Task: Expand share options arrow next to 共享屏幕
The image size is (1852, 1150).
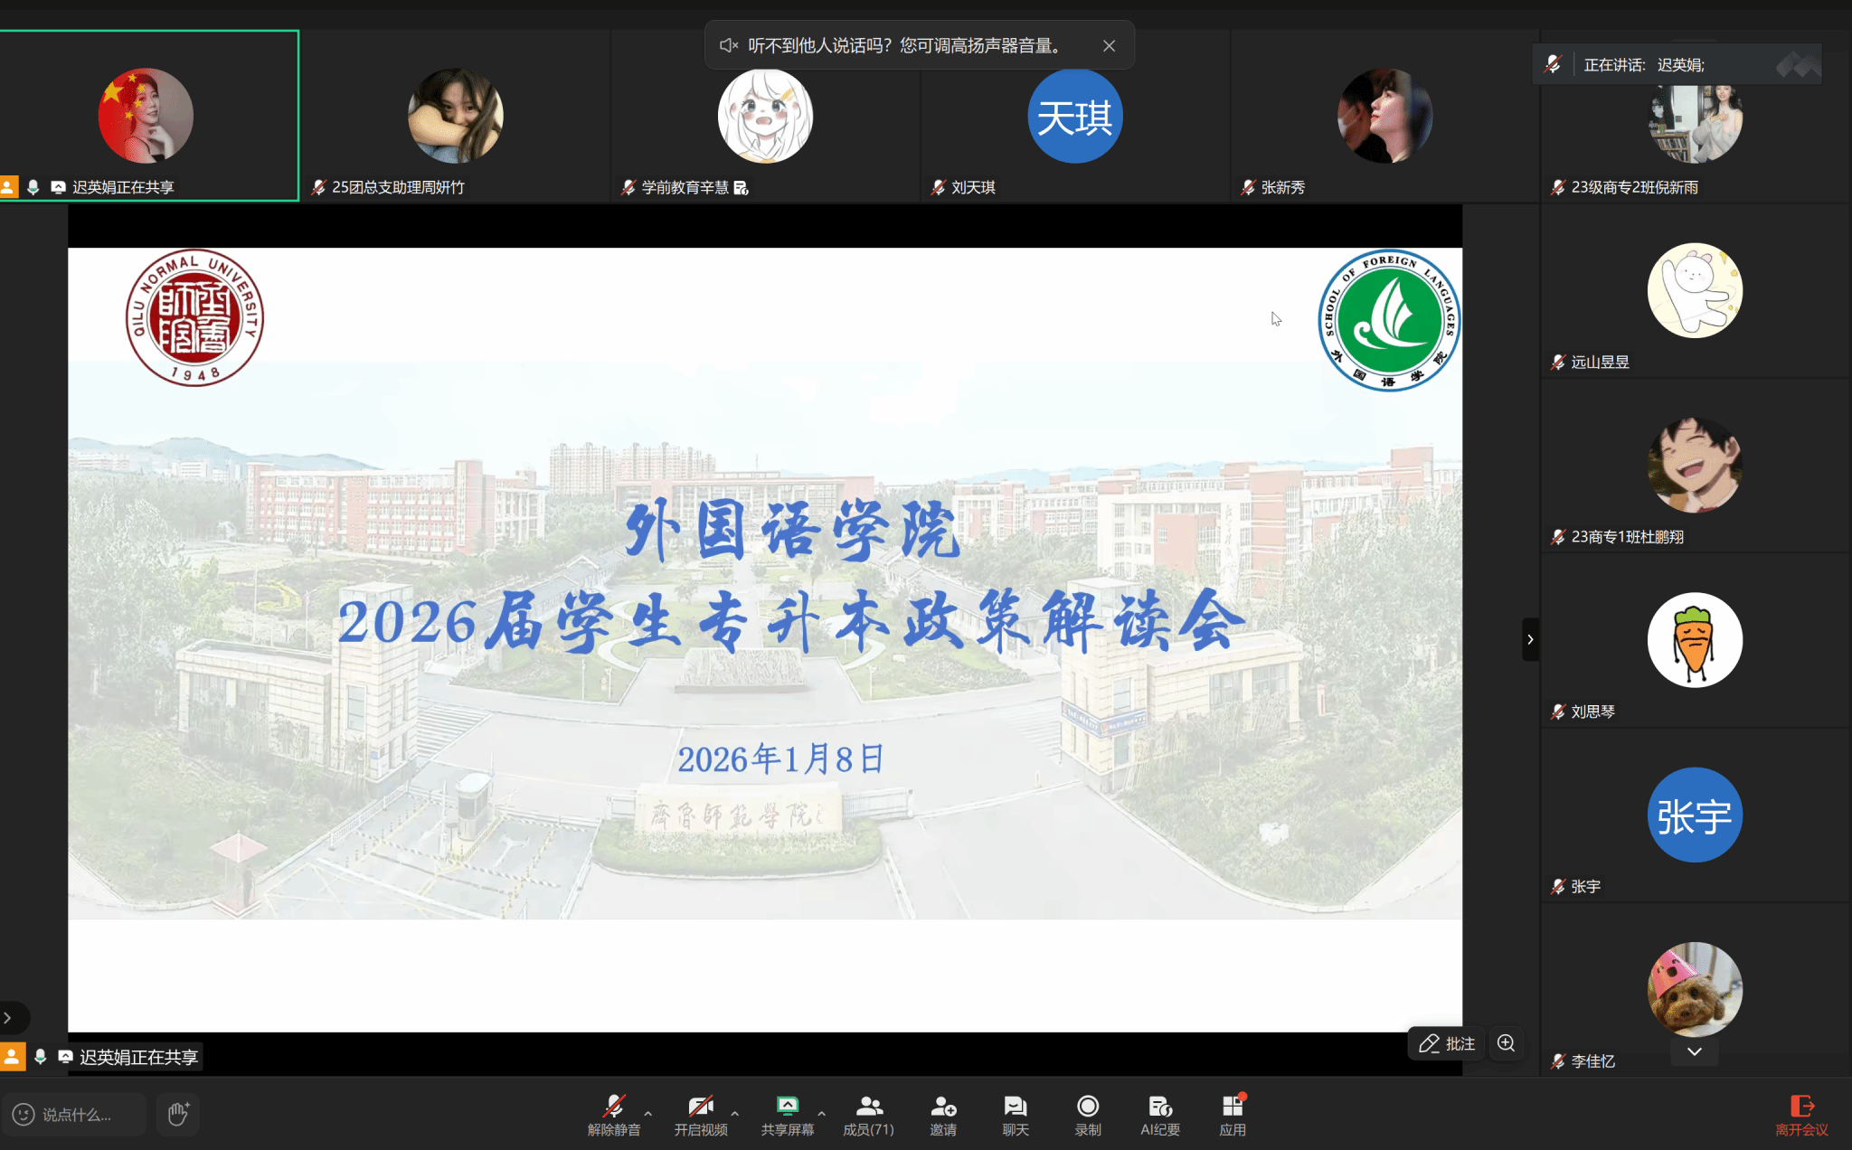Action: 821,1113
